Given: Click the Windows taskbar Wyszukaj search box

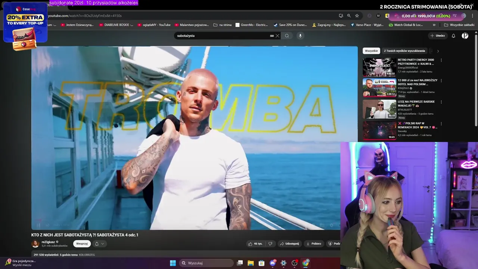Looking at the screenshot, I should click(x=207, y=263).
